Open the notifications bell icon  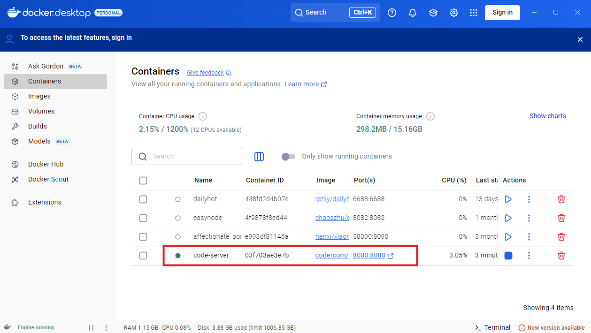click(413, 13)
